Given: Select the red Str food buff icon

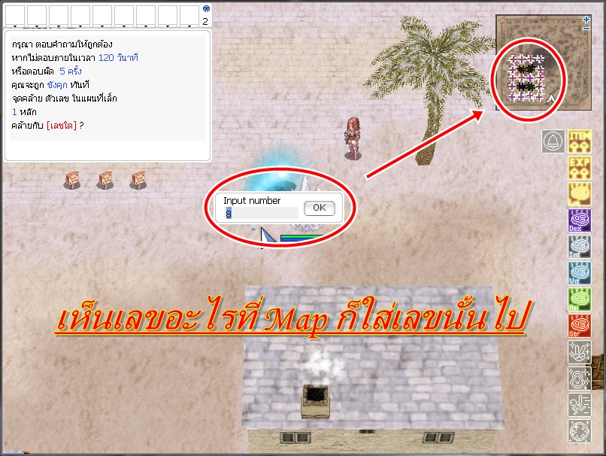Looking at the screenshot, I should (580, 326).
